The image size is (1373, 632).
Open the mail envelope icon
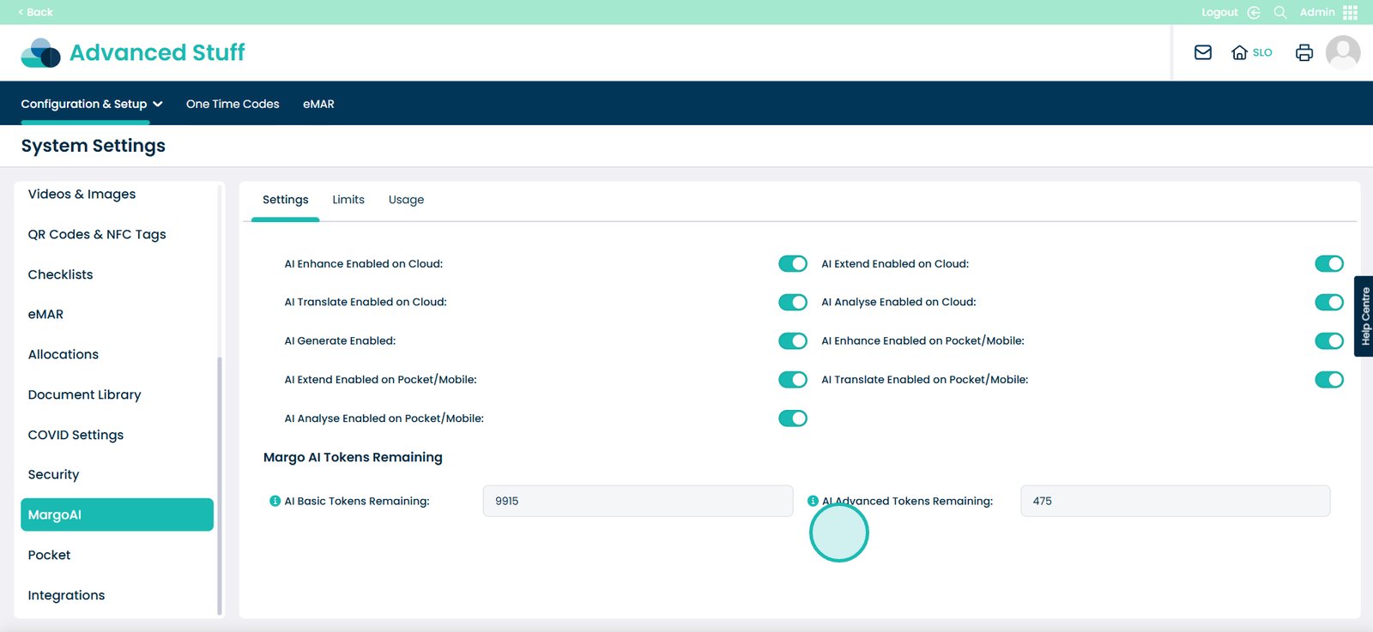pyautogui.click(x=1203, y=52)
